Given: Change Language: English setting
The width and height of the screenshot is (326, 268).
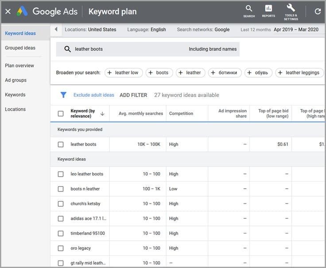Looking at the screenshot, I should pyautogui.click(x=147, y=30).
